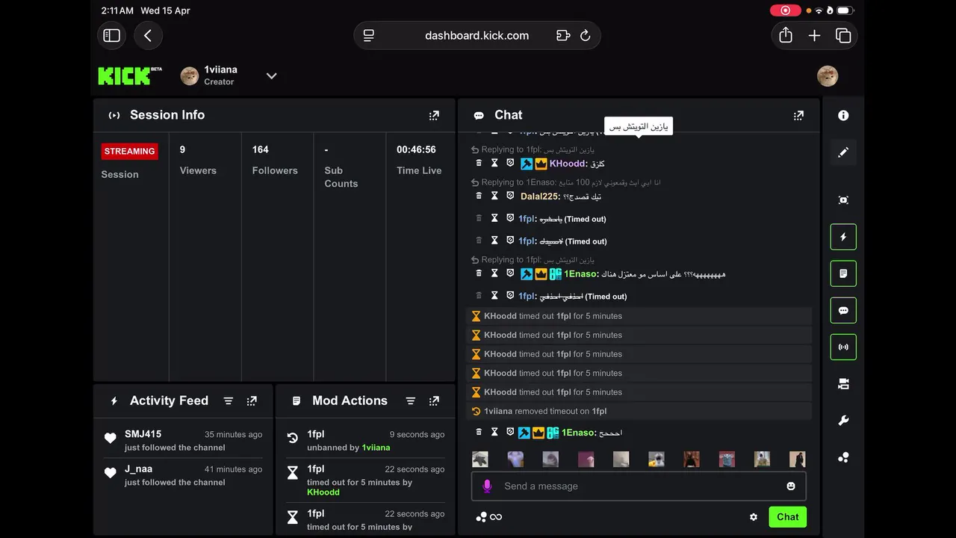The image size is (956, 538).
Task: Toggle Activity Feed widget via lightning sidebar button
Action: (x=843, y=237)
